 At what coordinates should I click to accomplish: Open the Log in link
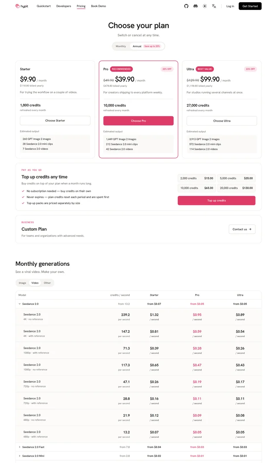coord(230,6)
